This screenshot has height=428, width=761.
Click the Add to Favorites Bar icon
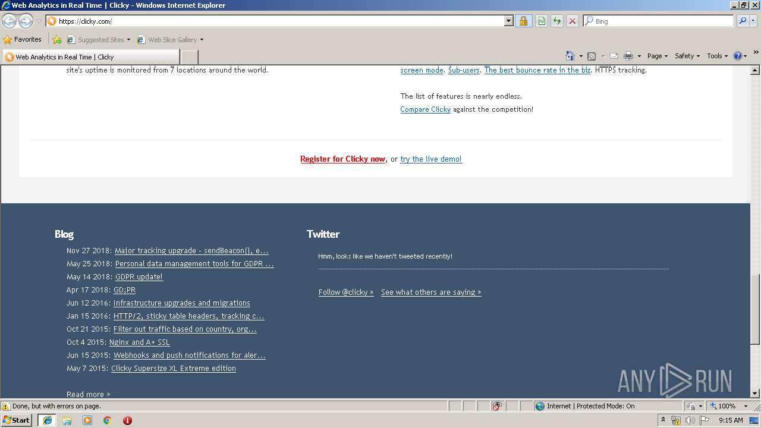point(57,40)
